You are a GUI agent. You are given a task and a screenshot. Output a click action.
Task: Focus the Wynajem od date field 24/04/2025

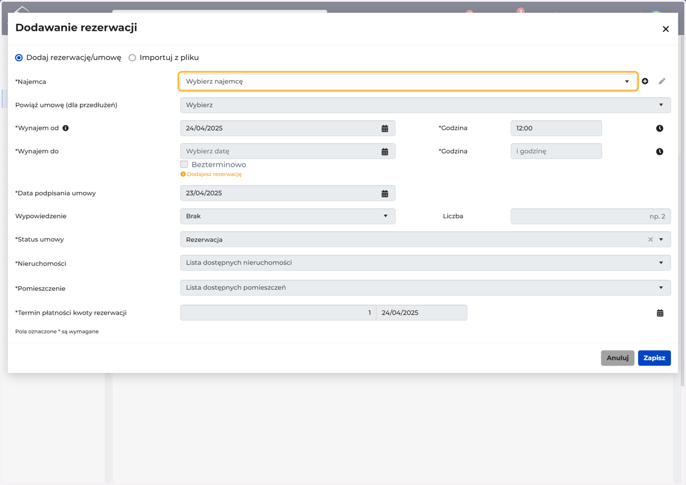click(x=288, y=128)
